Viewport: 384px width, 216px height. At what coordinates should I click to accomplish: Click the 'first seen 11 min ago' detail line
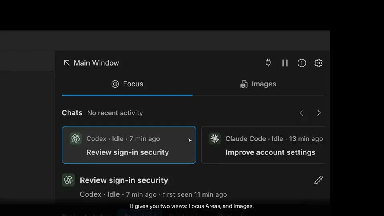pyautogui.click(x=195, y=194)
